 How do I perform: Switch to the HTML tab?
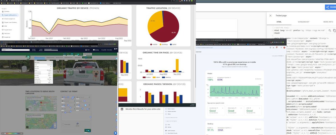[279, 22]
